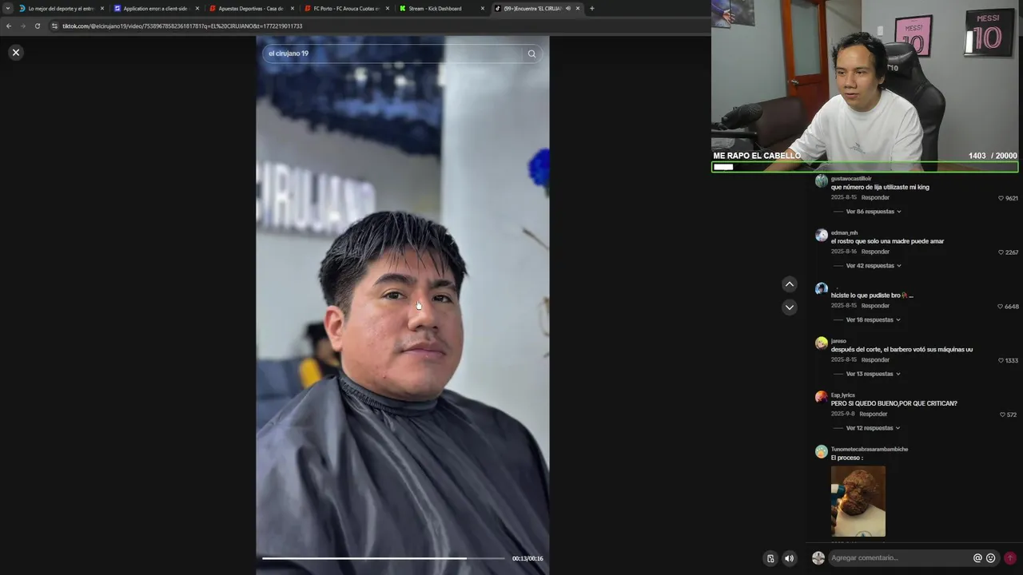This screenshot has width=1023, height=575.
Task: Mute the video with the speaker icon
Action: pos(790,558)
